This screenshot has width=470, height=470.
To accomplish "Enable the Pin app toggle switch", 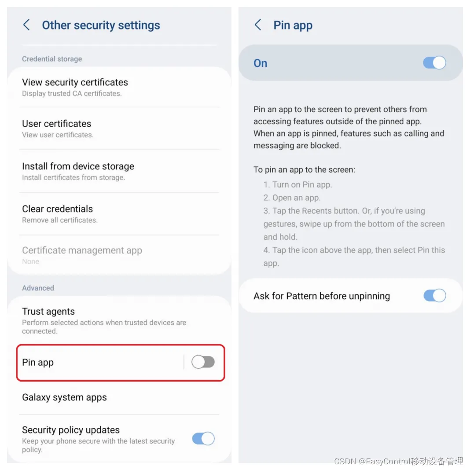I will (203, 362).
